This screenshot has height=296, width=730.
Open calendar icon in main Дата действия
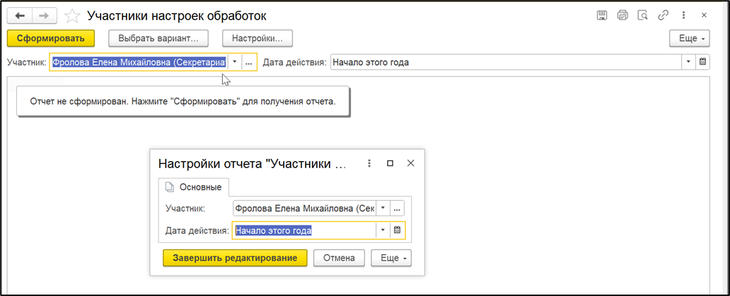[x=703, y=62]
